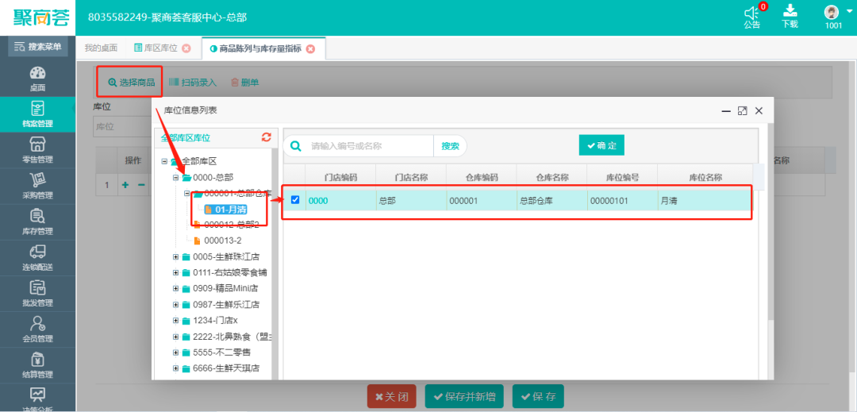Click the green 确定 confirm button

[601, 145]
